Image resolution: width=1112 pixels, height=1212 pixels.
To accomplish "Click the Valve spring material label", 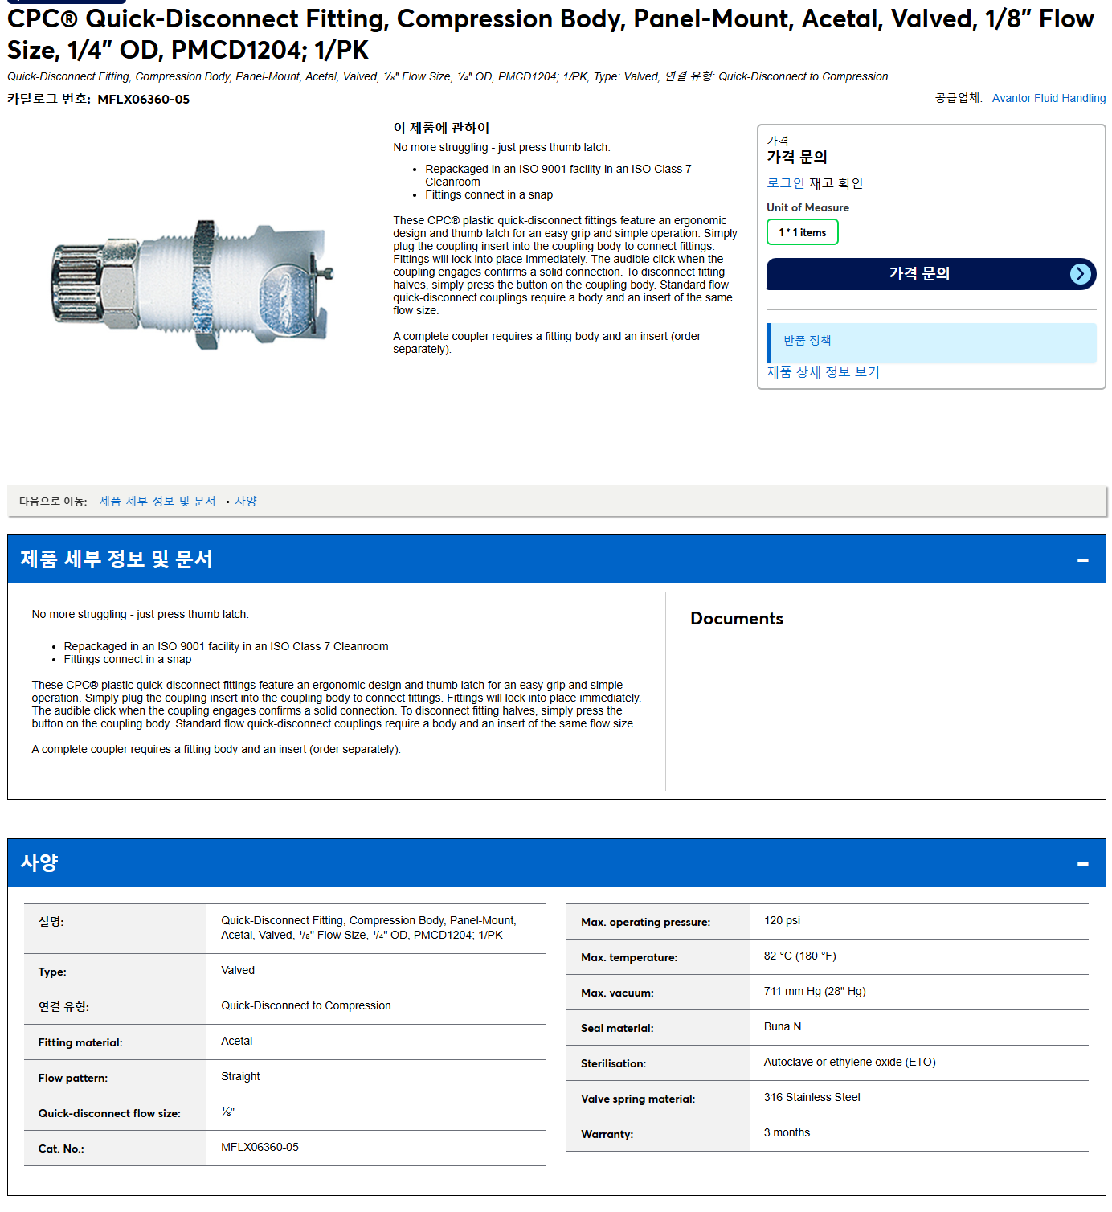I will (638, 1099).
